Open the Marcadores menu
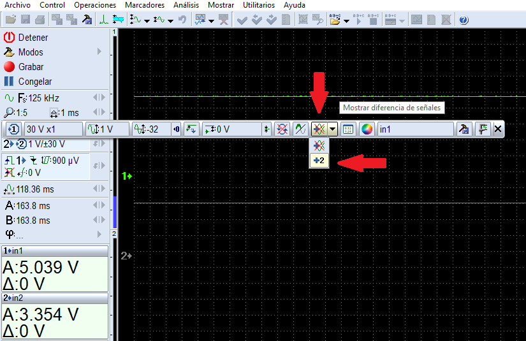The image size is (526, 341). (144, 5)
